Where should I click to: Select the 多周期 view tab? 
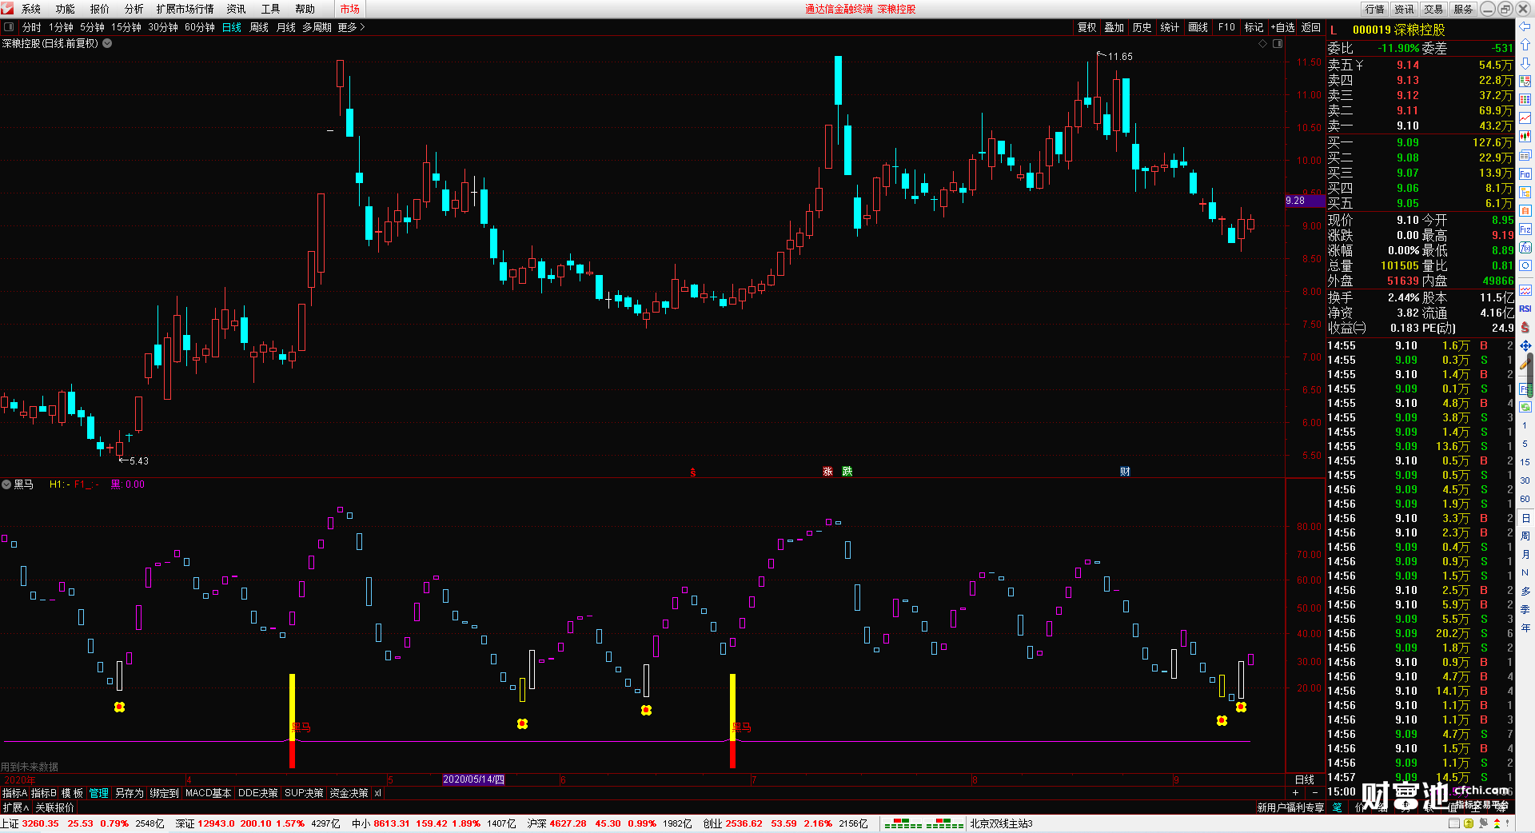(317, 27)
